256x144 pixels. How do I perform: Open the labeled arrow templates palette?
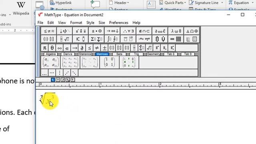point(144,39)
